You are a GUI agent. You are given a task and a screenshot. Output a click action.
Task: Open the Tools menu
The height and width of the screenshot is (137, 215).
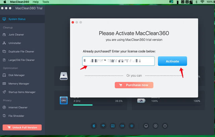pyautogui.click(x=46, y=2)
